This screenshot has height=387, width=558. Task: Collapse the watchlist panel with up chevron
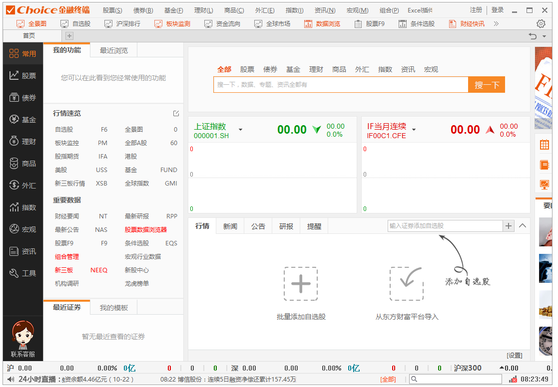(x=523, y=226)
